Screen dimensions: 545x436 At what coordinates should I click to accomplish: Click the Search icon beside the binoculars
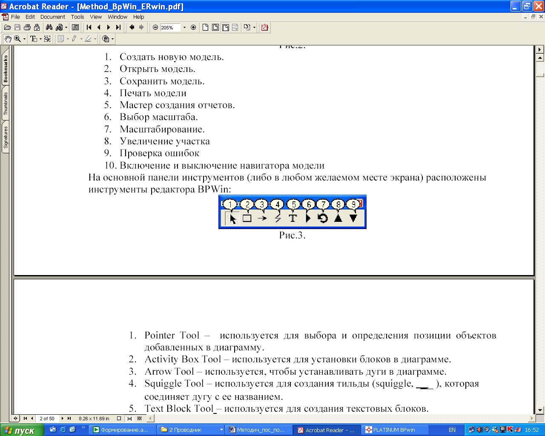tap(59, 28)
